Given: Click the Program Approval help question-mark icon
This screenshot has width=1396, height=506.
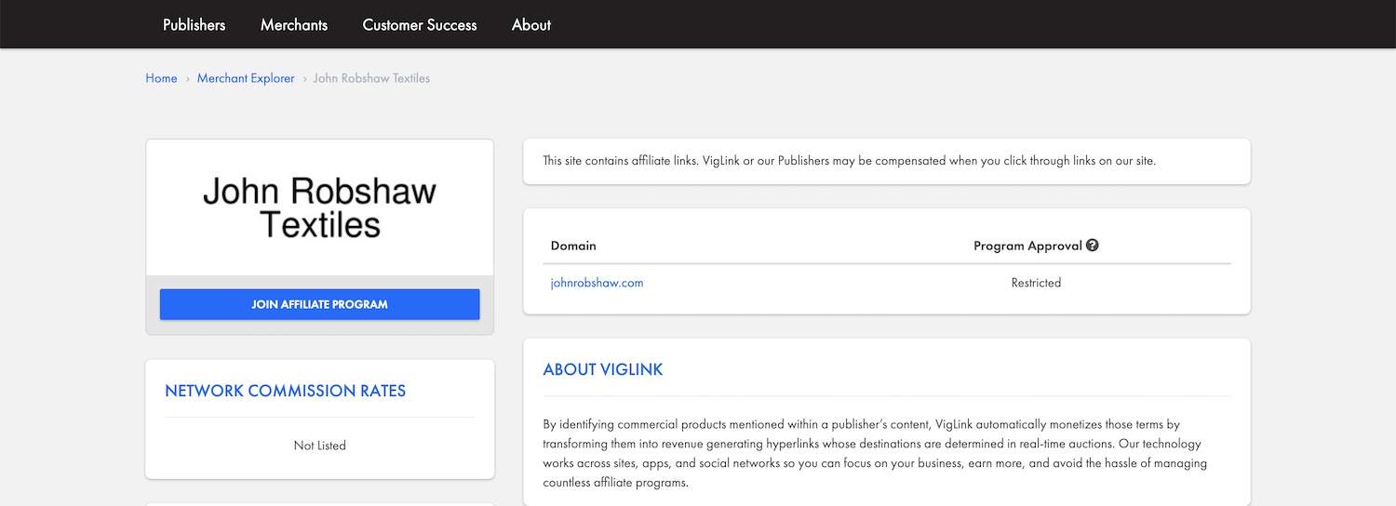Looking at the screenshot, I should click(x=1093, y=246).
